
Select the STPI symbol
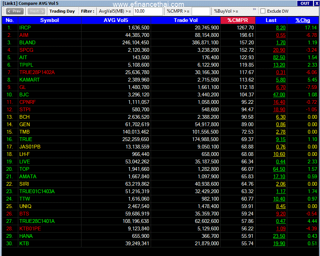[25, 110]
